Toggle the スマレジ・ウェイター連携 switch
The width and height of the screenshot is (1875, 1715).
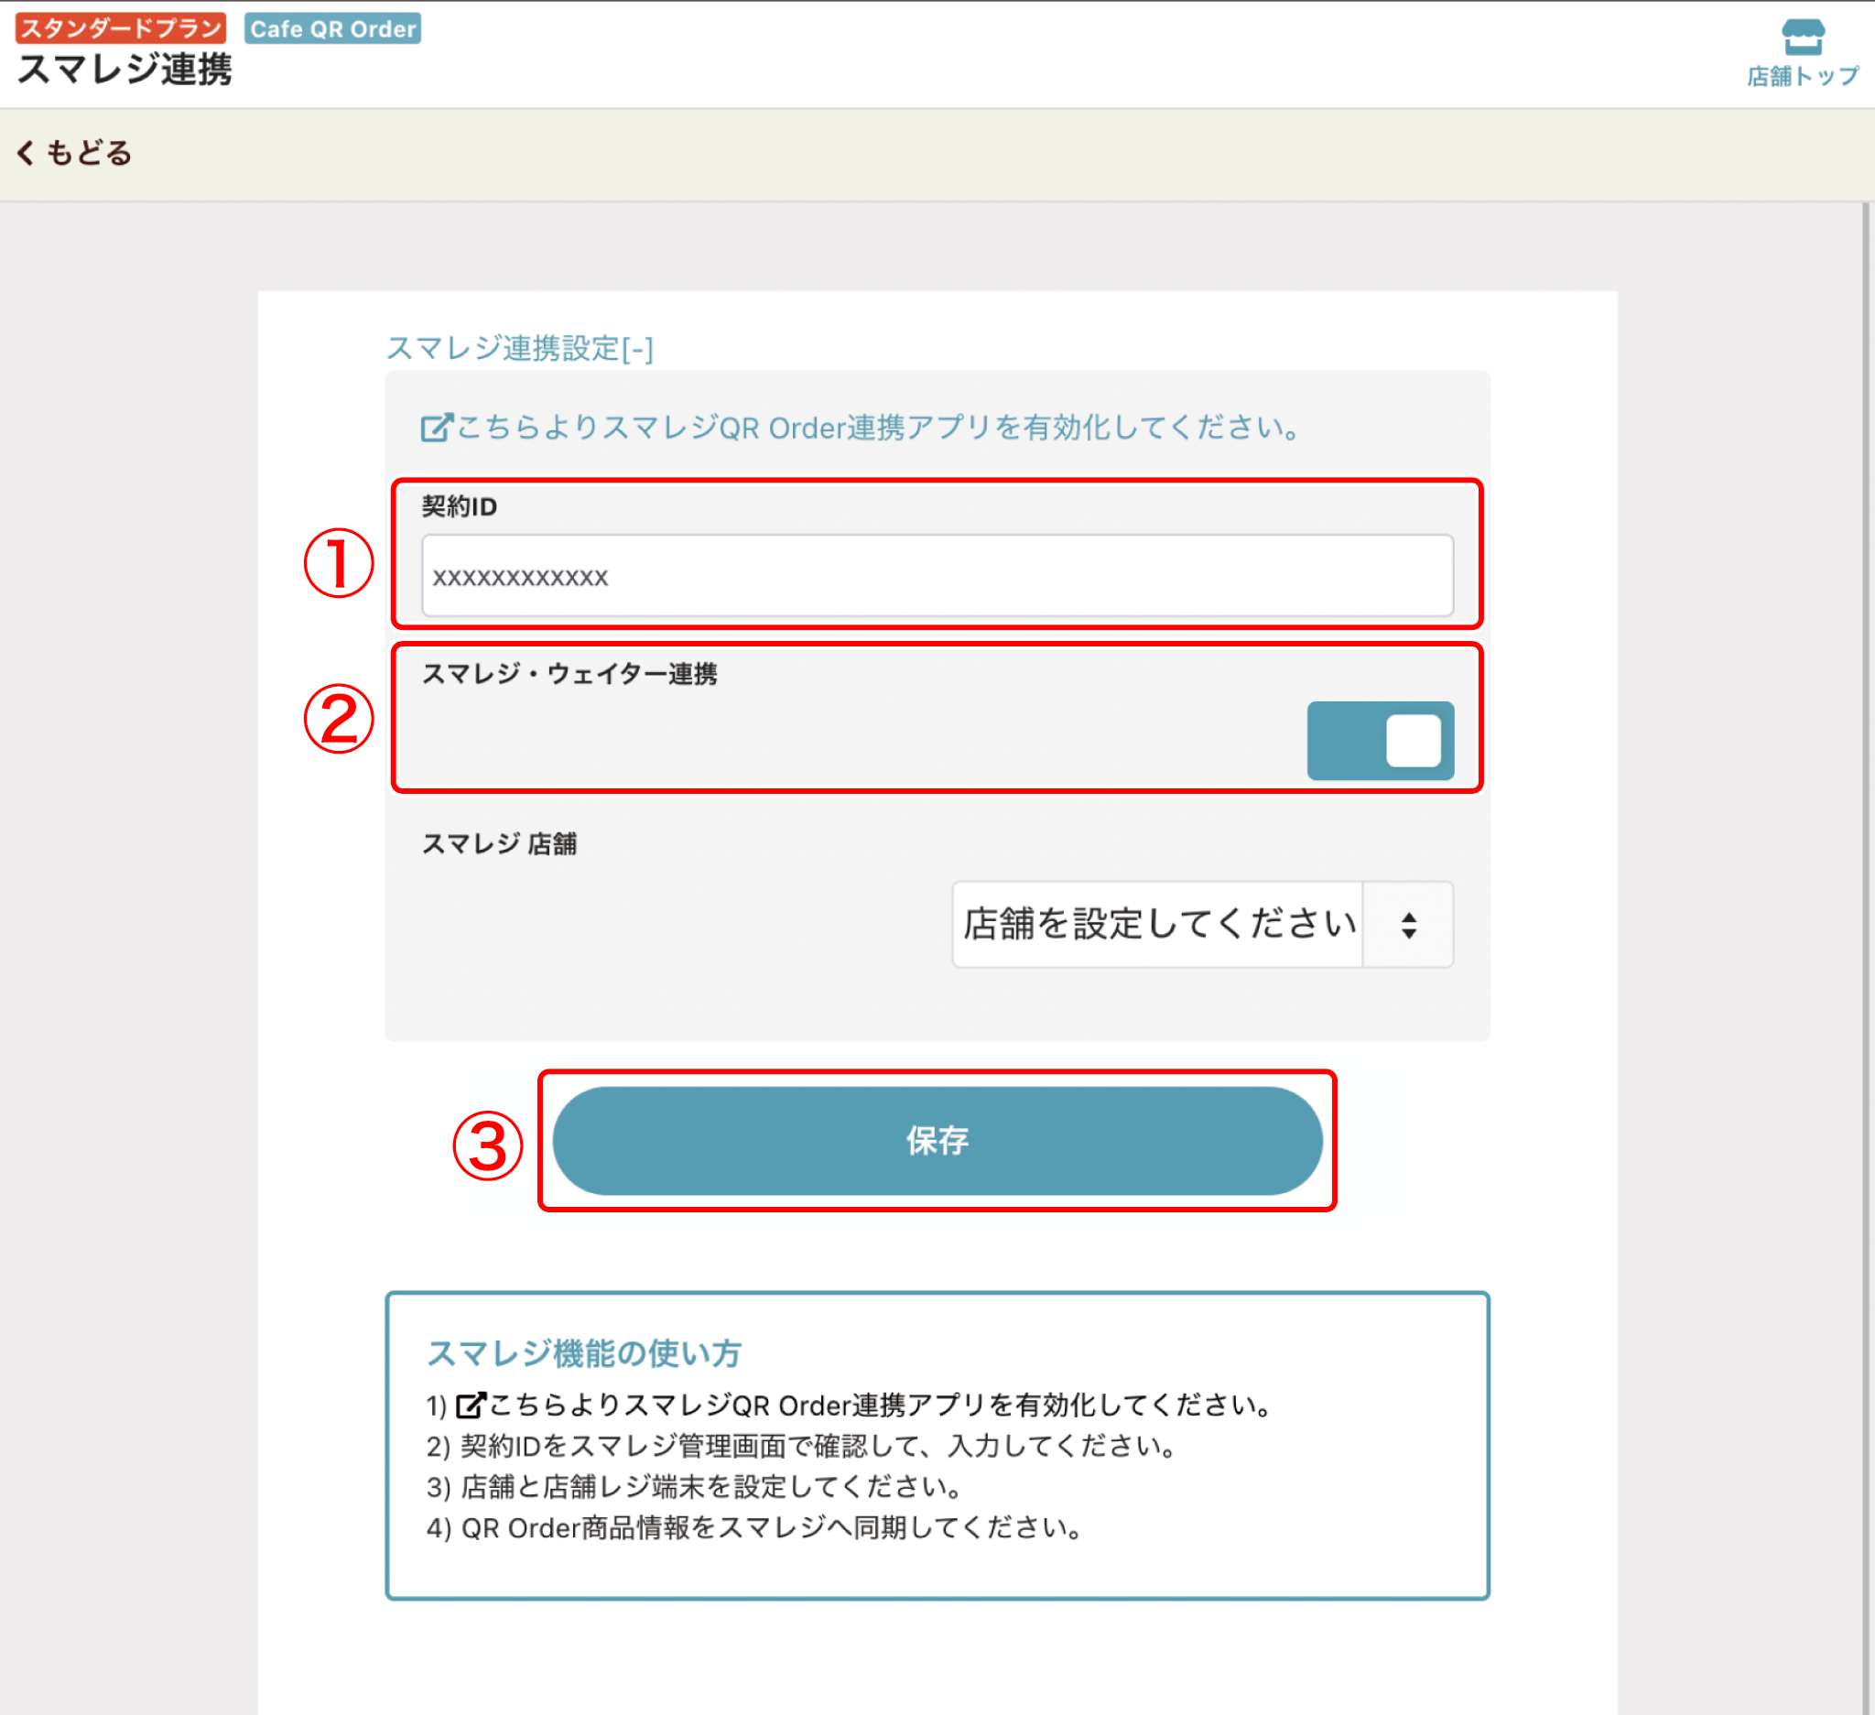1380,741
